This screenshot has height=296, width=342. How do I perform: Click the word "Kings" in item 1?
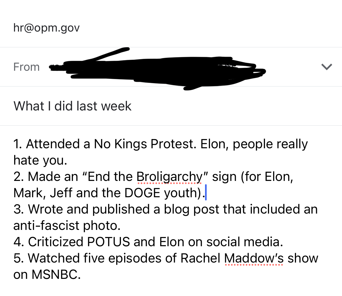[131, 144]
